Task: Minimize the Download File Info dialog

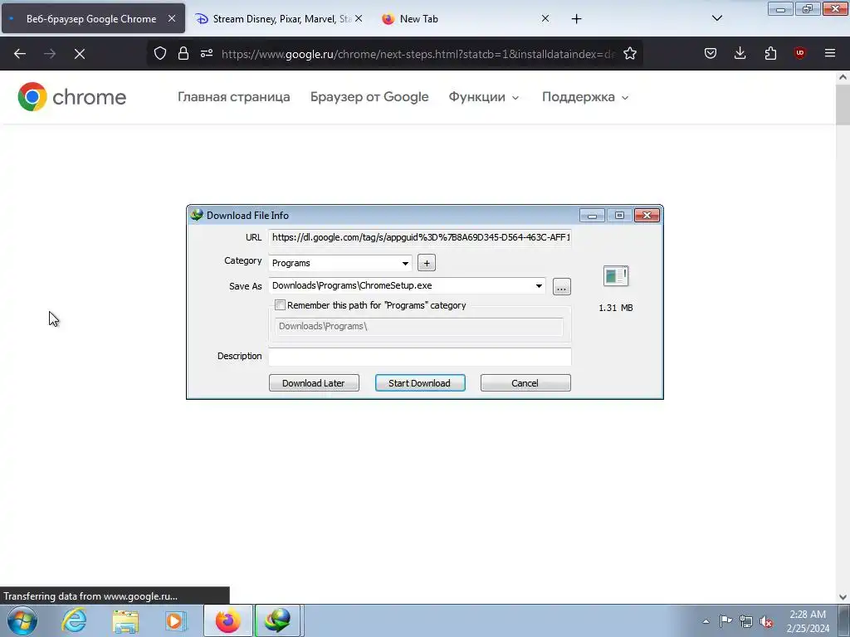Action: point(592,216)
